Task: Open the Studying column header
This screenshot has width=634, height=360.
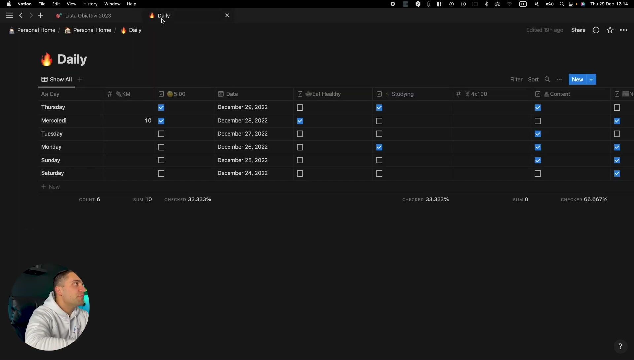Action: (412, 94)
